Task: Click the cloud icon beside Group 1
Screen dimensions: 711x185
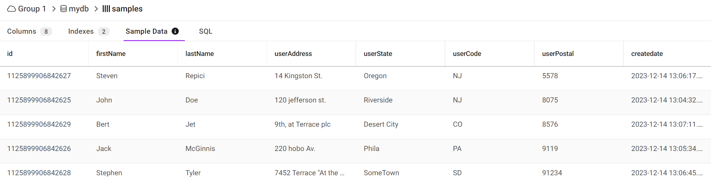Action: click(11, 9)
